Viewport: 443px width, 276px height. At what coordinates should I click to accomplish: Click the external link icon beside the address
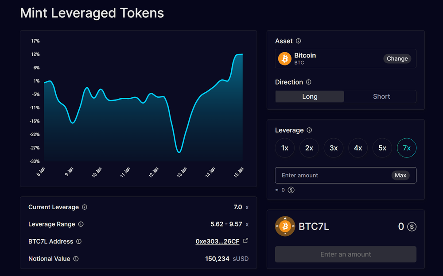(245, 241)
